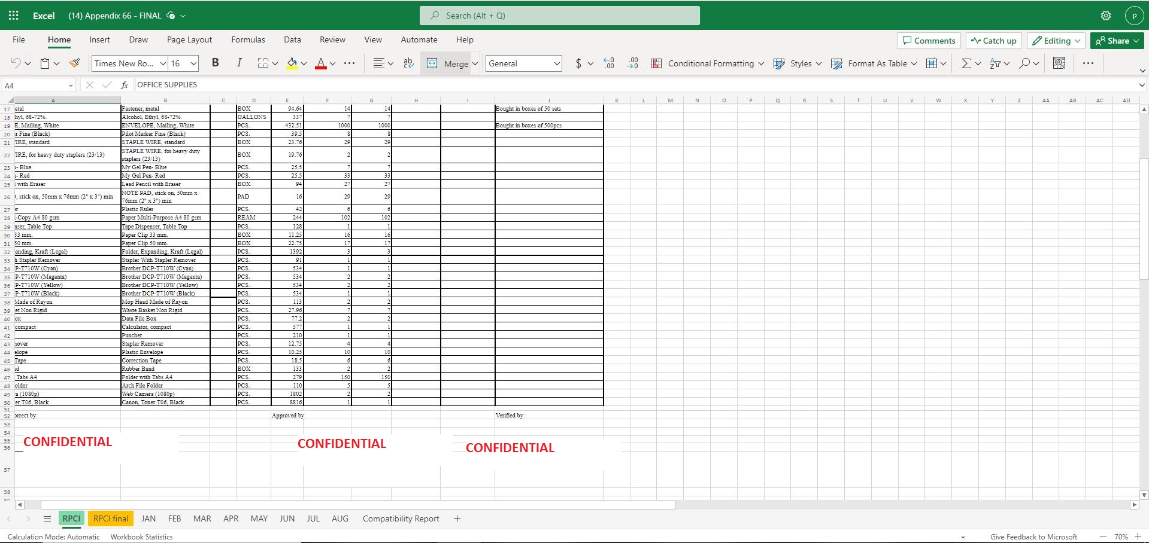Add a new sheet

pyautogui.click(x=457, y=518)
